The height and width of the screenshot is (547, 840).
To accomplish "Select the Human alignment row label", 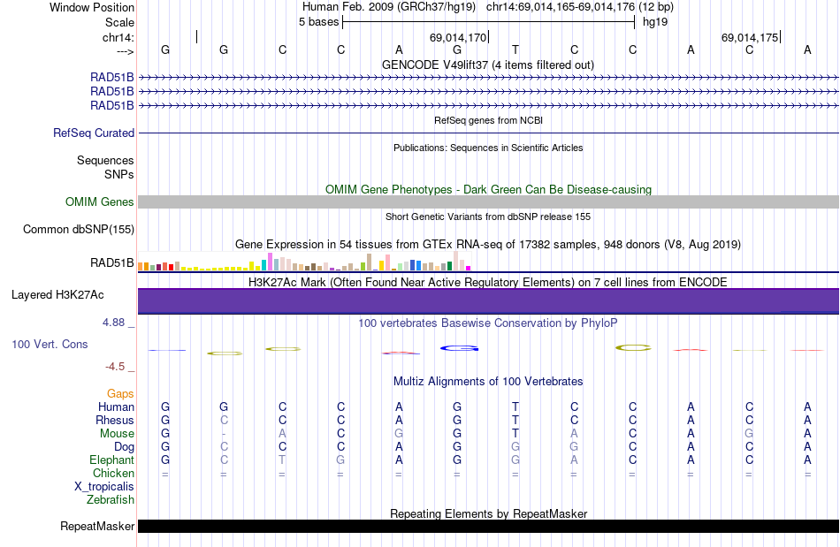I will coord(116,406).
